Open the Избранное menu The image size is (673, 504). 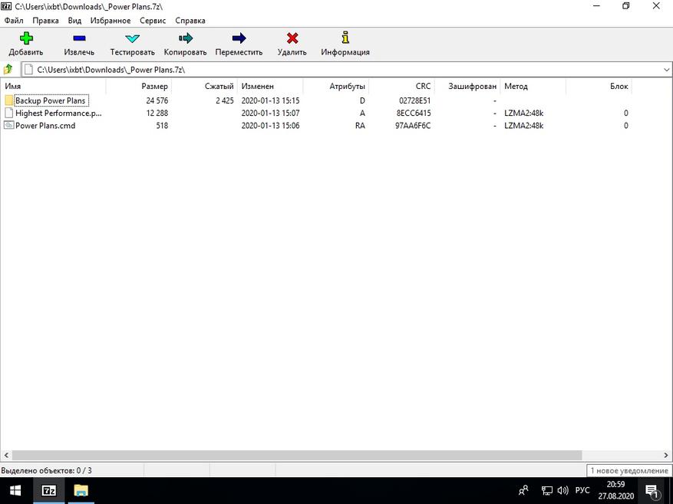tap(111, 20)
